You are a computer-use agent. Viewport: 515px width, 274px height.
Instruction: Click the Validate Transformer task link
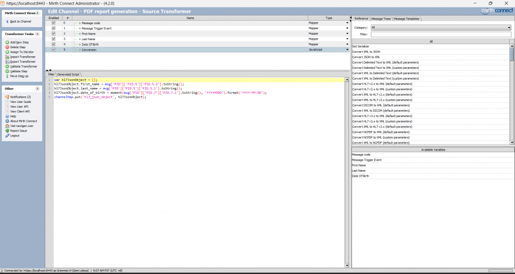(x=24, y=66)
